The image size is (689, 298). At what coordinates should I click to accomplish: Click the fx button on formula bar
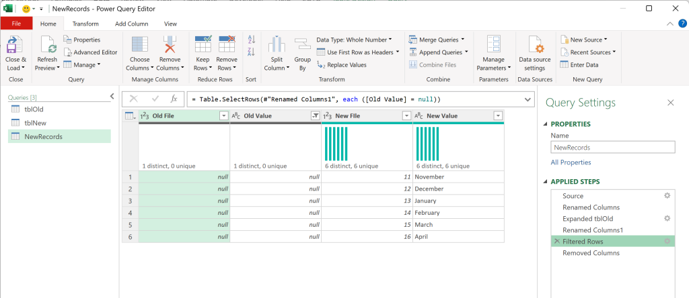click(174, 99)
